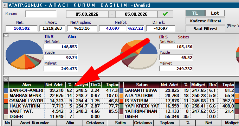Click the green checkmark apply button
This screenshot has height=126, width=239.
[165, 14]
